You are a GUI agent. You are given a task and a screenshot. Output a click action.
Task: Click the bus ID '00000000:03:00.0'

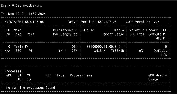(102, 46)
